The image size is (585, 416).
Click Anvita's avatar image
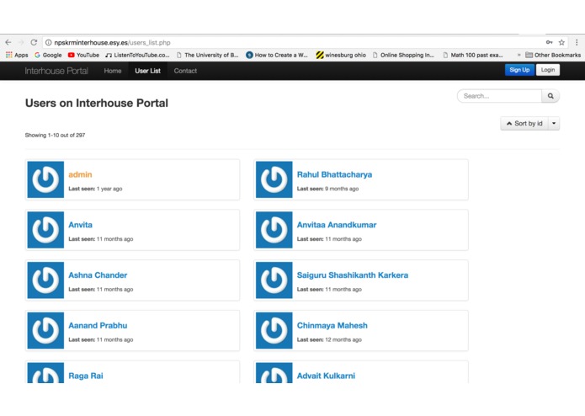tap(45, 230)
